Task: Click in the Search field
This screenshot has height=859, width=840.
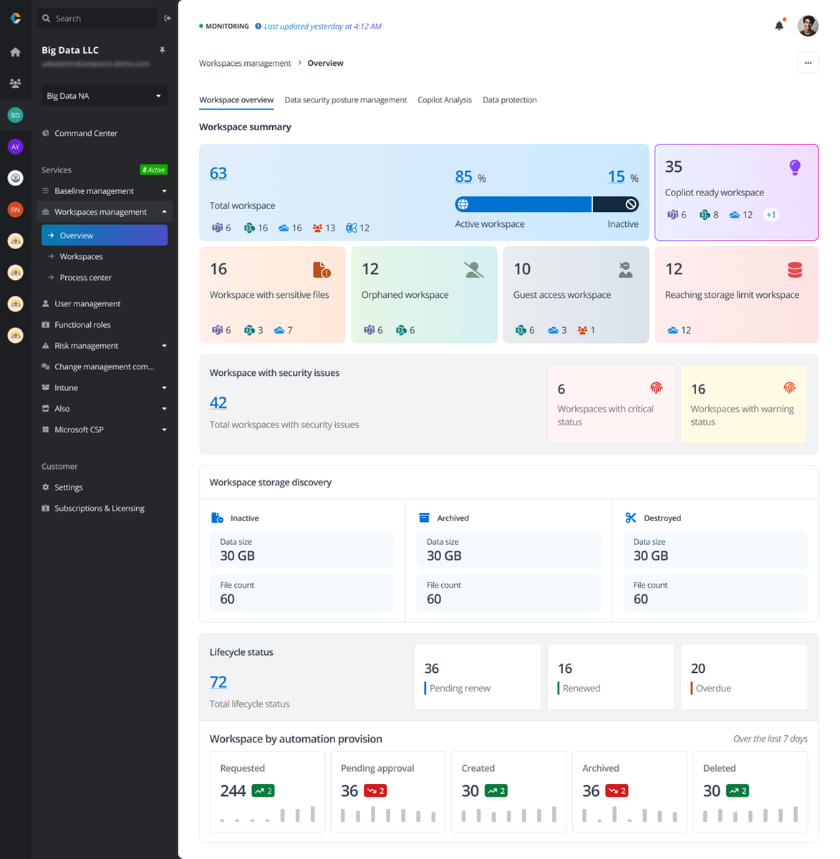Action: (97, 18)
